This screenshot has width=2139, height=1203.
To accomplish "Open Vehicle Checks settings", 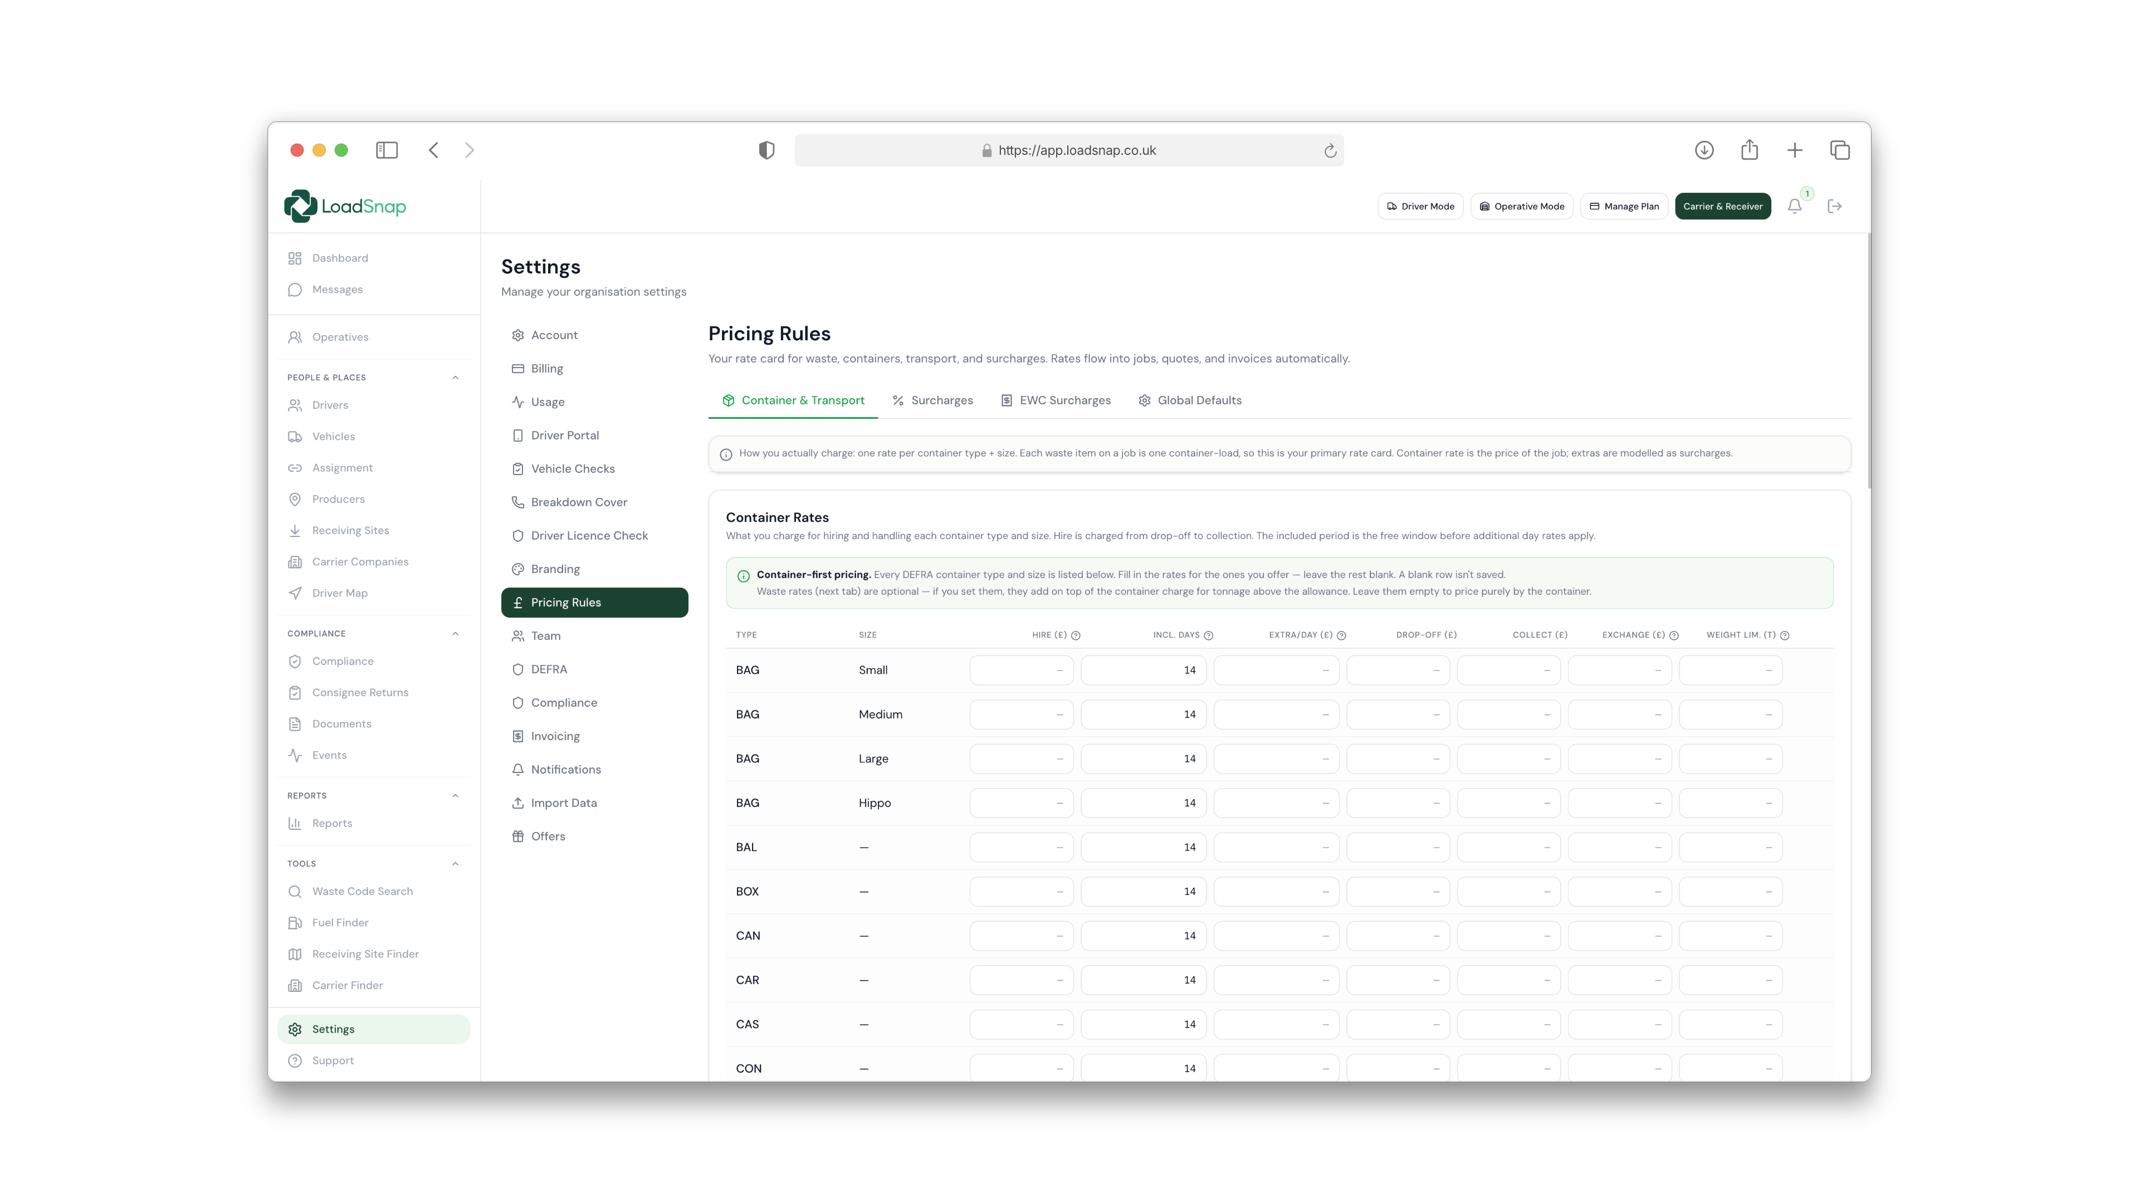I will [x=594, y=469].
